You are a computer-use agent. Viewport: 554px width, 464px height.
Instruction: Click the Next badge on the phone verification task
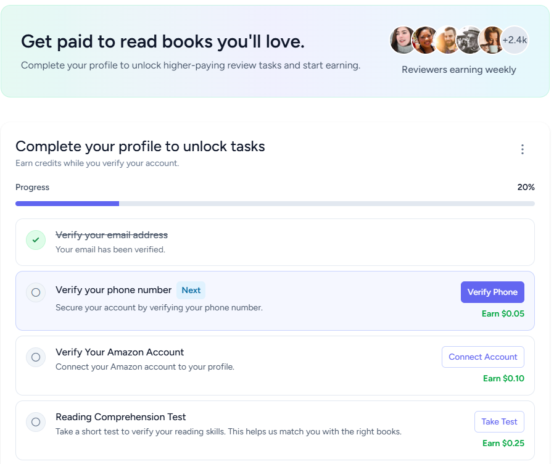click(x=191, y=290)
